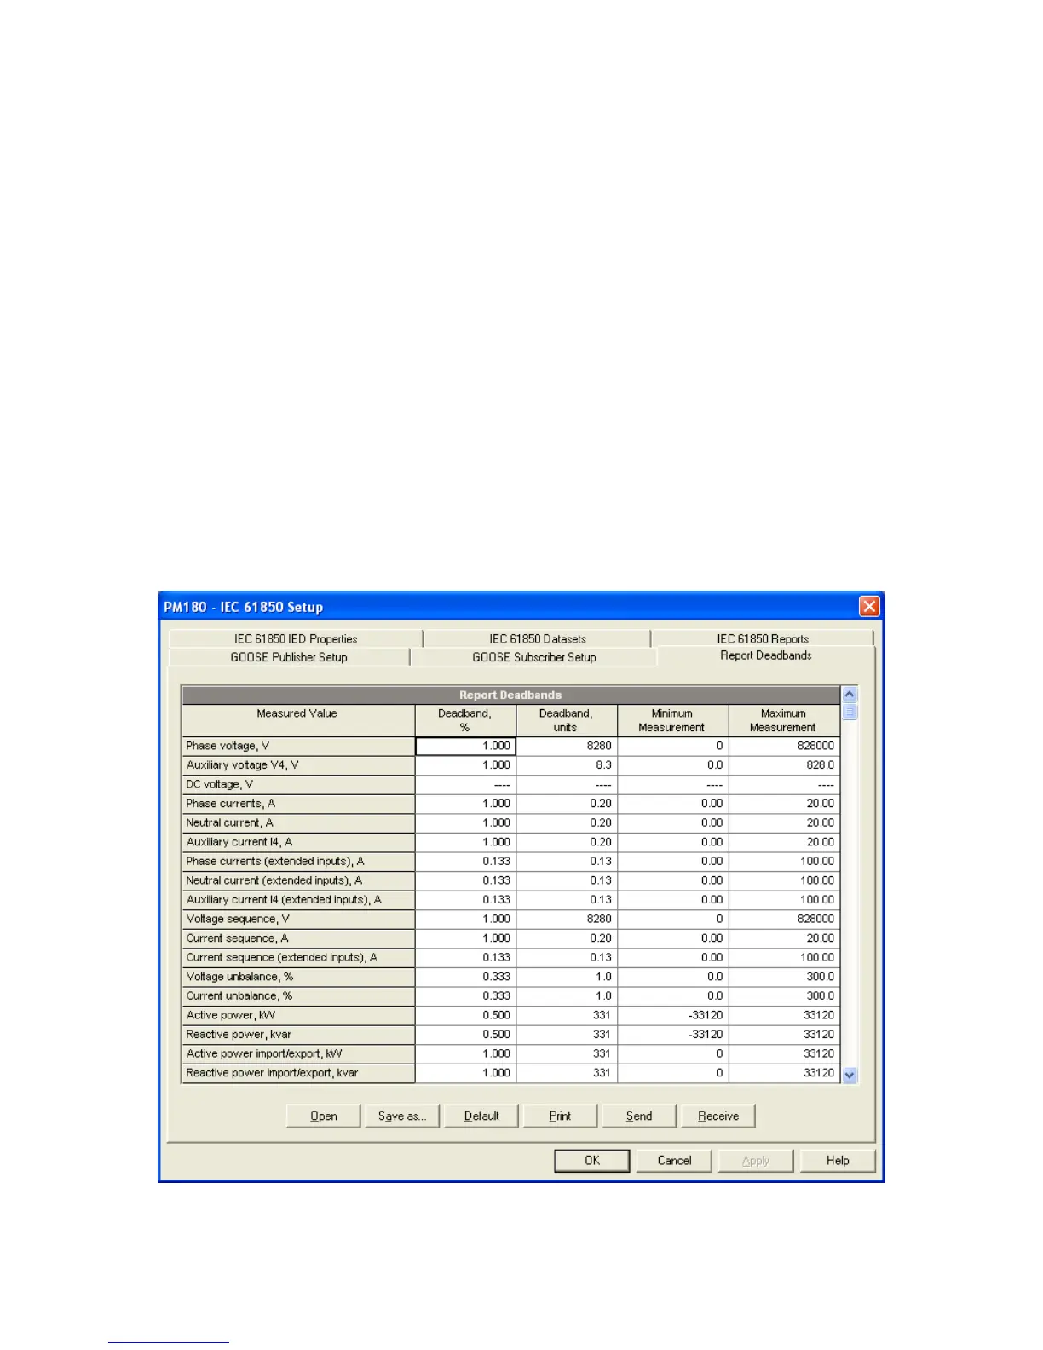Open the GOOSE Publisher Setup tab
The height and width of the screenshot is (1350, 1043).
click(x=289, y=657)
